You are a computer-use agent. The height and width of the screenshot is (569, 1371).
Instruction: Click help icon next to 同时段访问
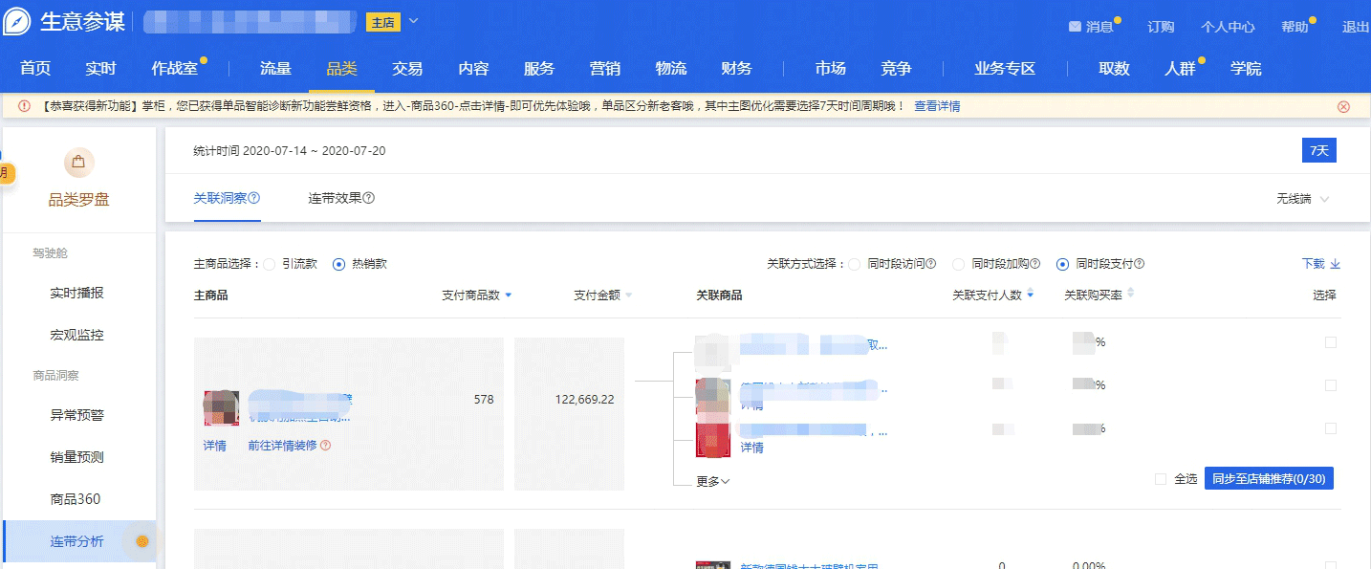click(930, 264)
